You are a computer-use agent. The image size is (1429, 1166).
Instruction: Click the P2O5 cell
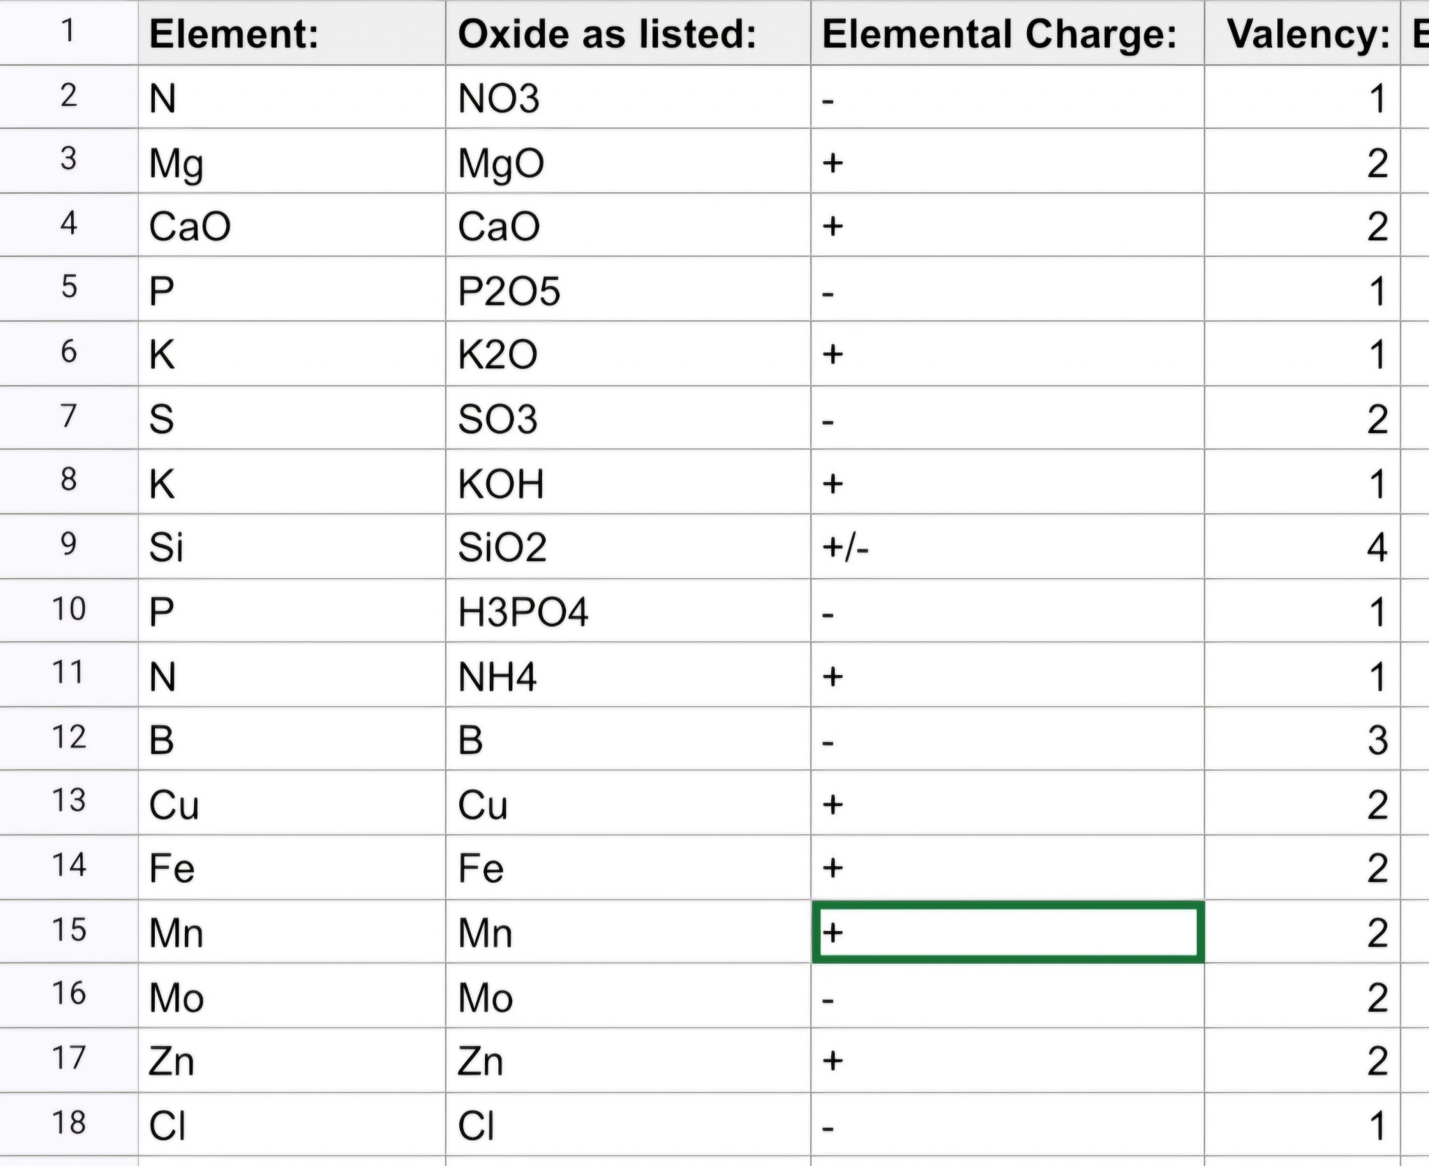coord(627,289)
